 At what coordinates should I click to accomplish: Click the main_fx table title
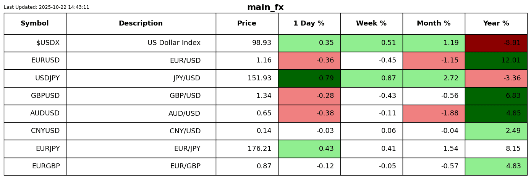tap(265, 7)
